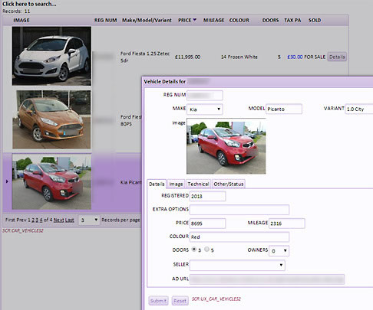Go to the Last page link

69,220
